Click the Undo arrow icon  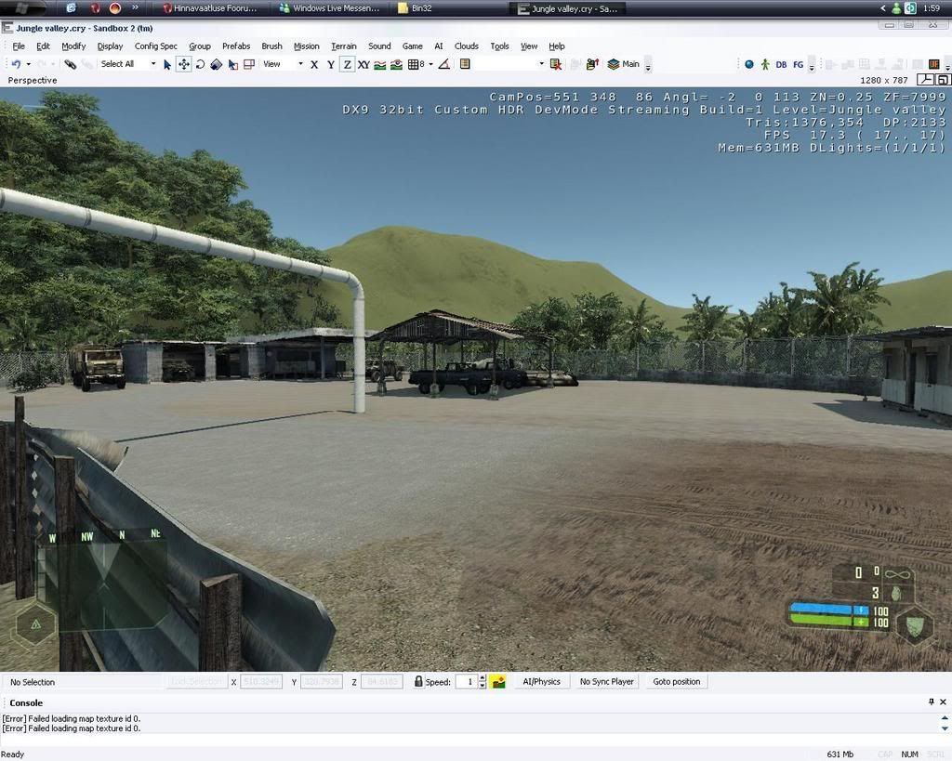(17, 64)
